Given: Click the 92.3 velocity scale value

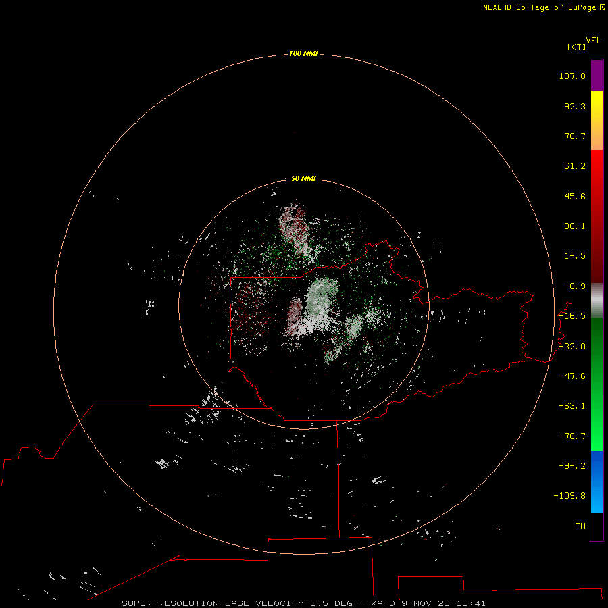Looking at the screenshot, I should pos(575,106).
